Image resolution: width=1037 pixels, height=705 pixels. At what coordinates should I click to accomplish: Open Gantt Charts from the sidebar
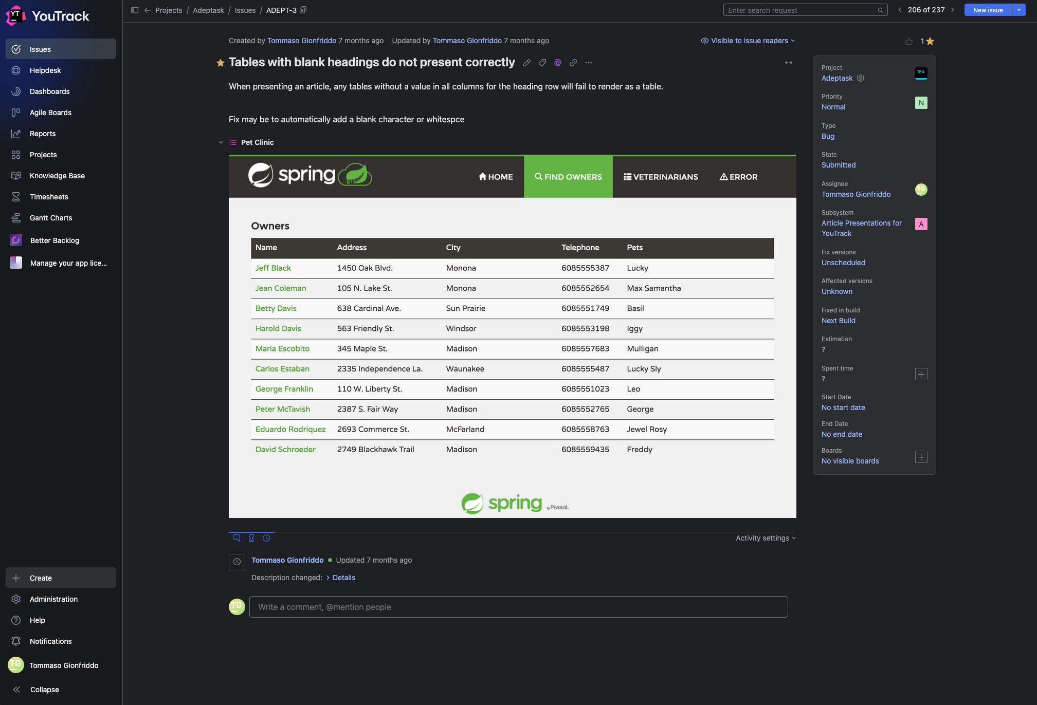point(51,218)
